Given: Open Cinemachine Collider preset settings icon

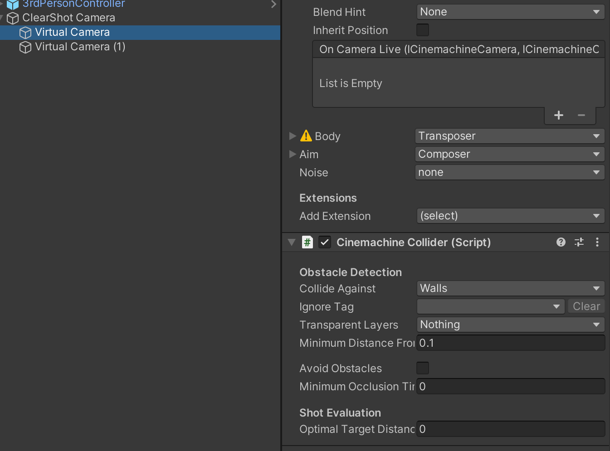Looking at the screenshot, I should point(579,242).
